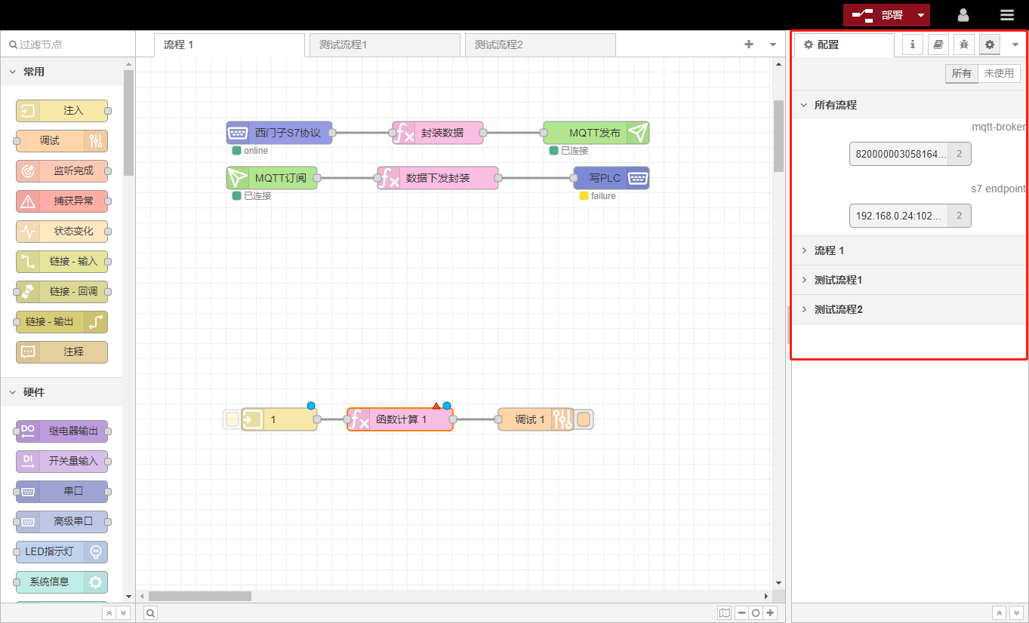This screenshot has height=623, width=1029.
Task: Open the debug messages bug icon
Action: [x=963, y=44]
